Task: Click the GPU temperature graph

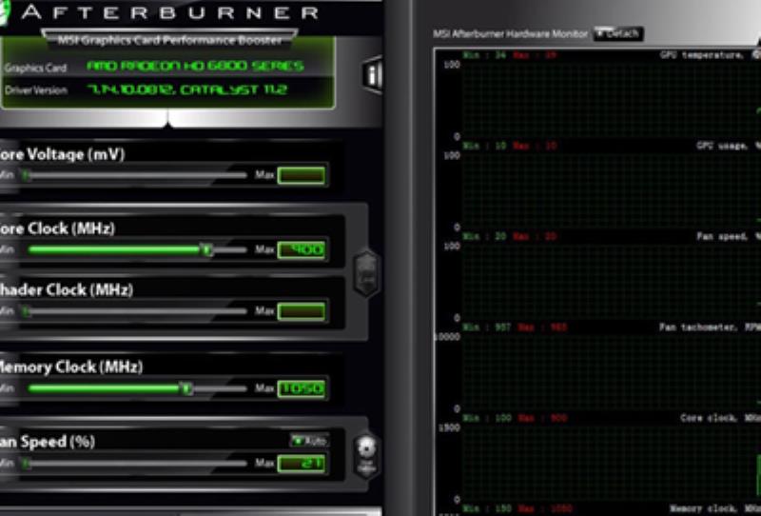Action: pos(611,100)
